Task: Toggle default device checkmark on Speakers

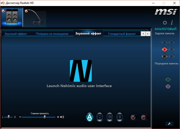Action: coord(3,11)
